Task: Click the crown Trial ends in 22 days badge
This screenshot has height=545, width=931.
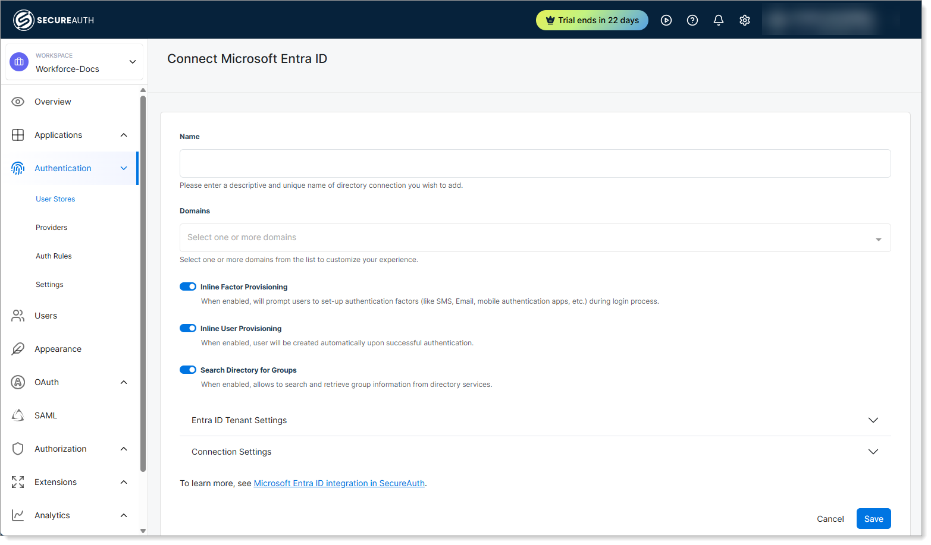Action: [x=592, y=20]
